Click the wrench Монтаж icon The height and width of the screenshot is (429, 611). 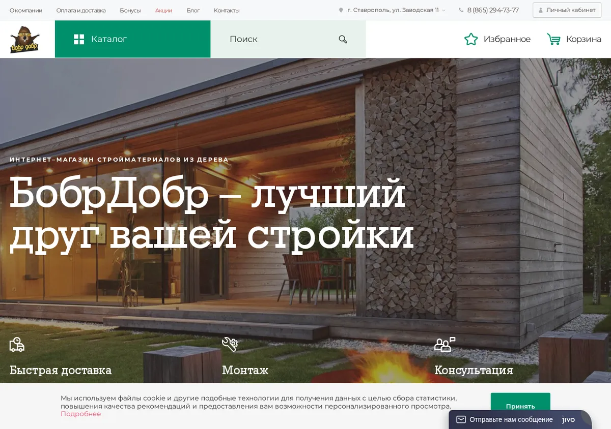(x=230, y=344)
